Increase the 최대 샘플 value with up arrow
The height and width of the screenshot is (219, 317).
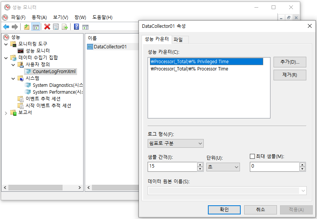[x=302, y=165]
